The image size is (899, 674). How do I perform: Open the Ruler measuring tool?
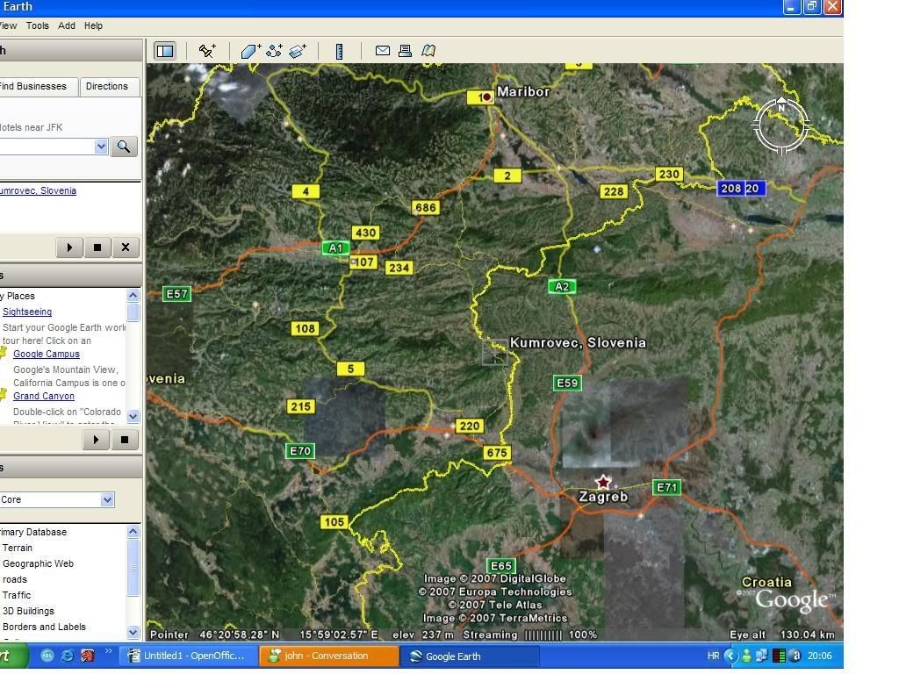(x=340, y=51)
